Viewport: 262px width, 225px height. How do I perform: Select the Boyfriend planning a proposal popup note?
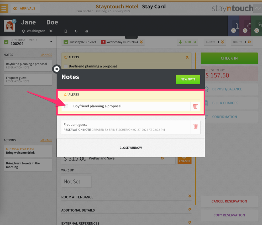point(131,106)
